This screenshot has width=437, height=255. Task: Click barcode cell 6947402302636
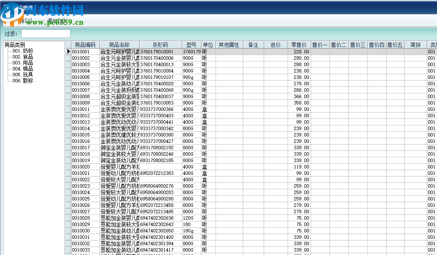point(160,218)
